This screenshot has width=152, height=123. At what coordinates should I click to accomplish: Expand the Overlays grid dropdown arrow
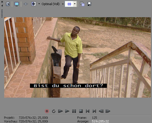click(75, 4)
